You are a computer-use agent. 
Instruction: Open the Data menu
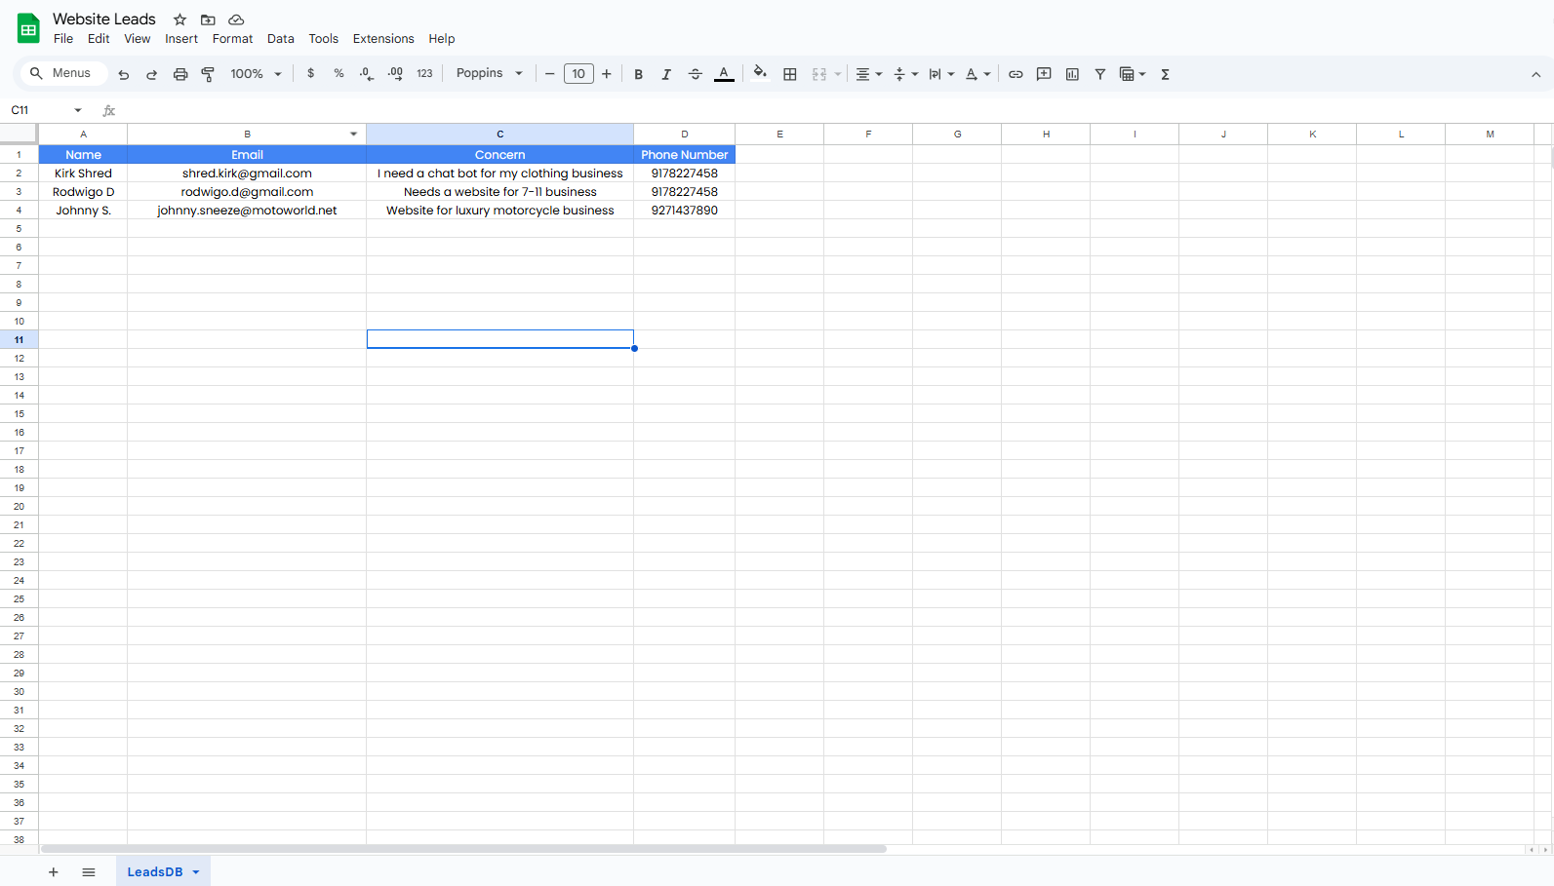pos(281,39)
